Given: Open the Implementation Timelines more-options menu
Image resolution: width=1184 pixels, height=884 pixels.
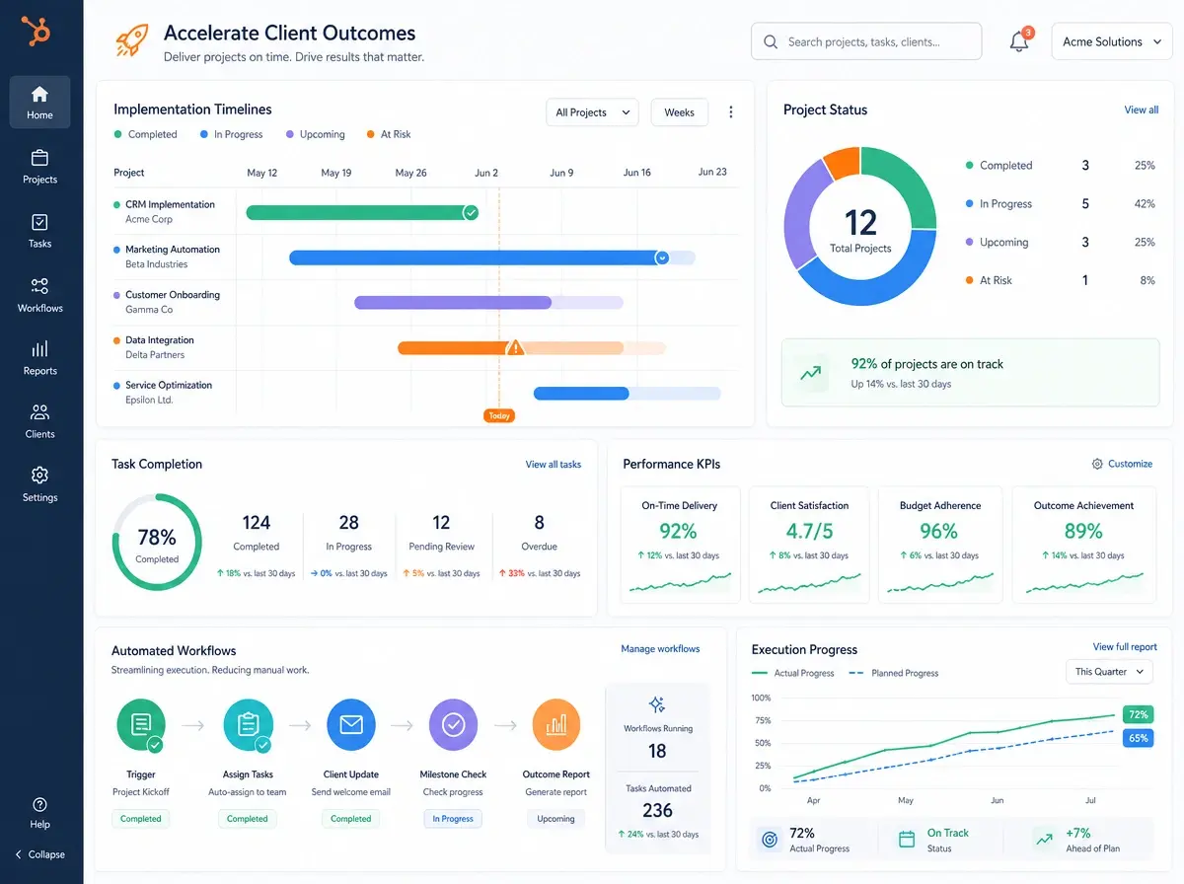Looking at the screenshot, I should click(731, 112).
